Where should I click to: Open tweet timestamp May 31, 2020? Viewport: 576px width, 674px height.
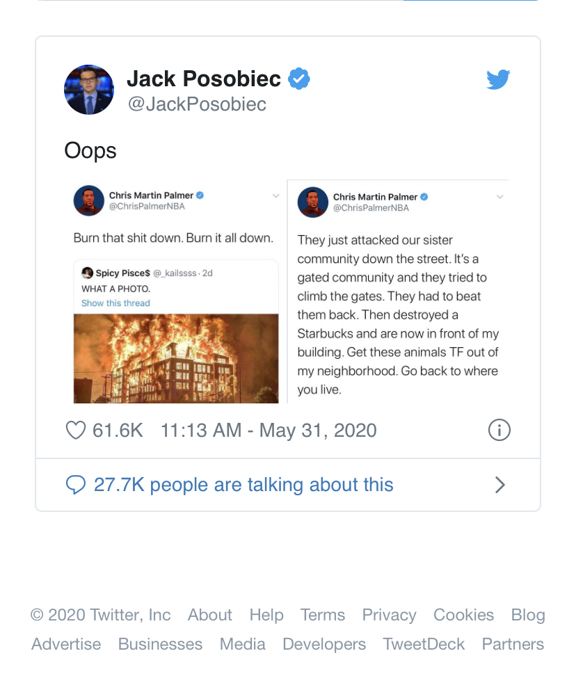click(269, 431)
